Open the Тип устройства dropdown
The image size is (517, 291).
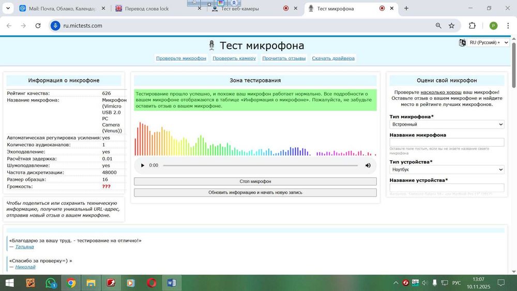click(447, 170)
